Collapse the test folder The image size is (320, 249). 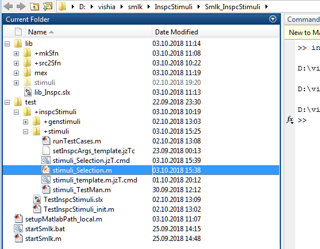point(7,102)
